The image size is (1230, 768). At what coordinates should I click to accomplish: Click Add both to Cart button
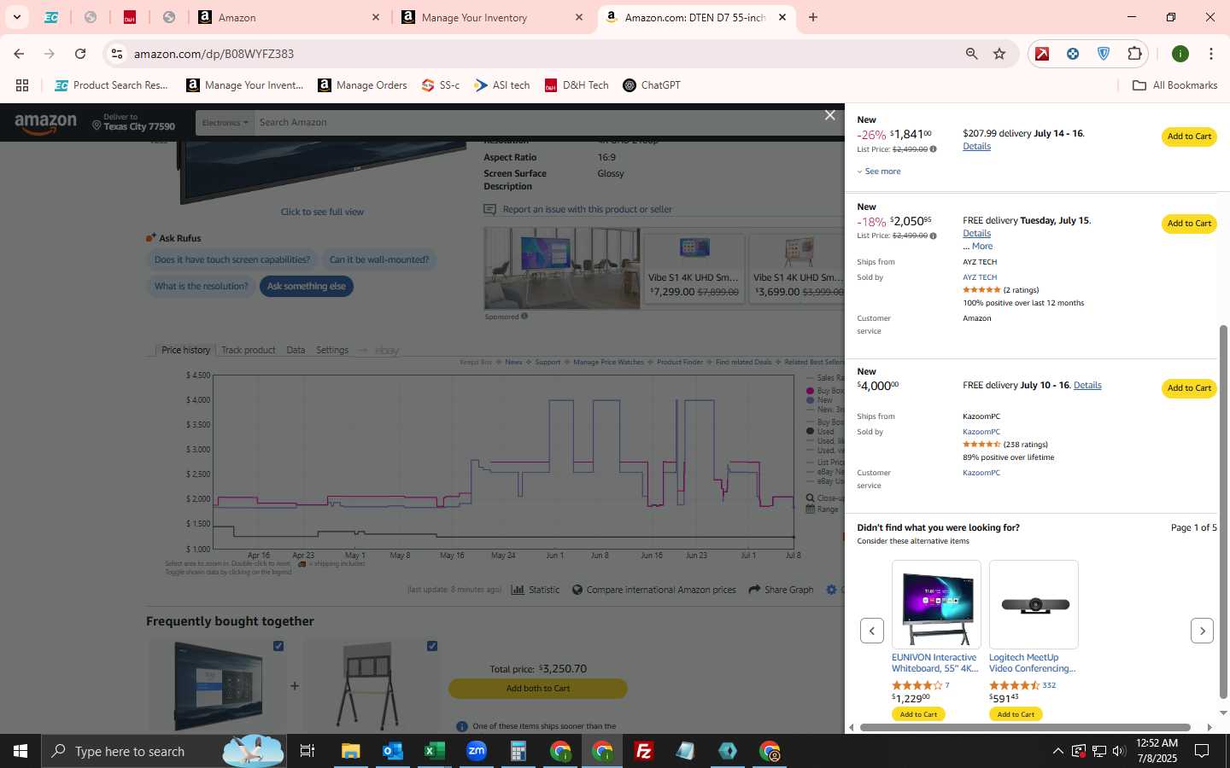point(538,689)
